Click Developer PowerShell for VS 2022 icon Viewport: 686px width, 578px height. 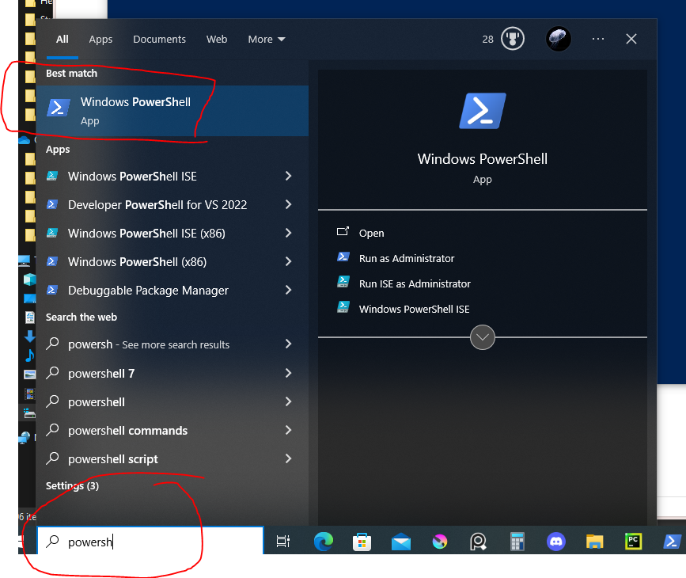pyautogui.click(x=52, y=204)
